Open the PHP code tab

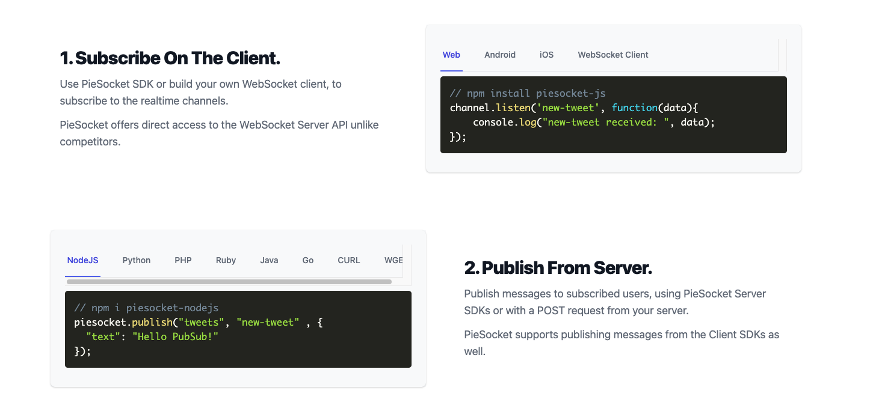pos(183,260)
